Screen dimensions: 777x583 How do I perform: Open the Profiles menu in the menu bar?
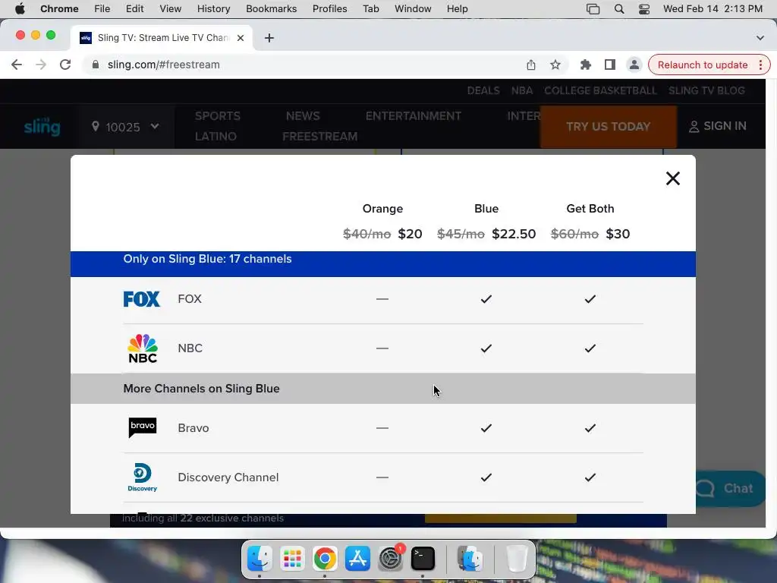pyautogui.click(x=329, y=9)
